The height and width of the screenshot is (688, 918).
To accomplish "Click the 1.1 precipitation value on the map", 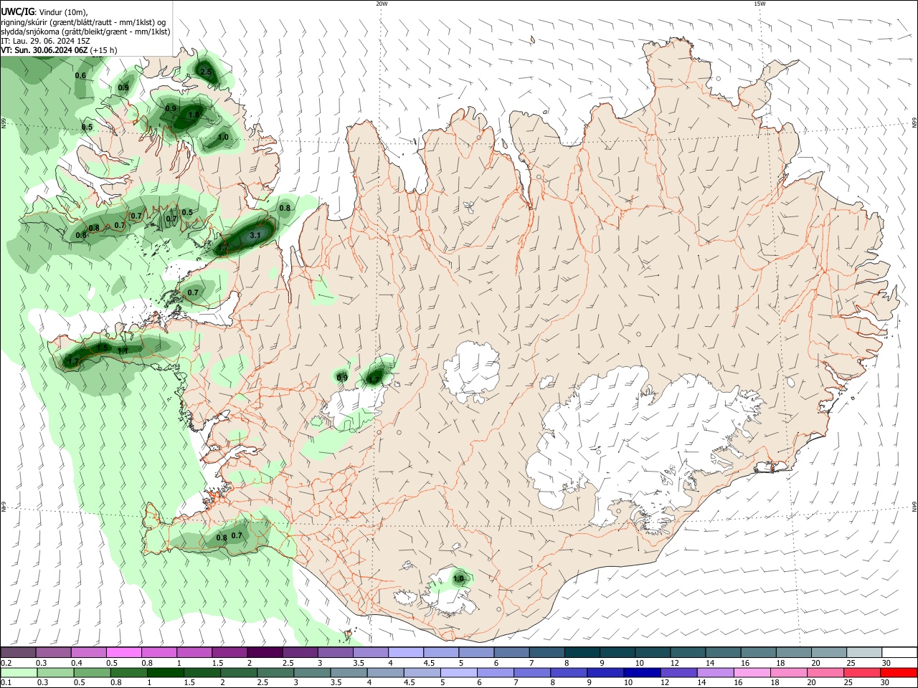I will click(x=123, y=350).
